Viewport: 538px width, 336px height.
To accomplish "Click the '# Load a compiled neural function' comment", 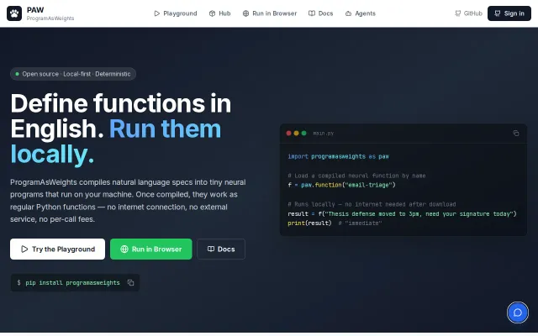I will coord(356,176).
